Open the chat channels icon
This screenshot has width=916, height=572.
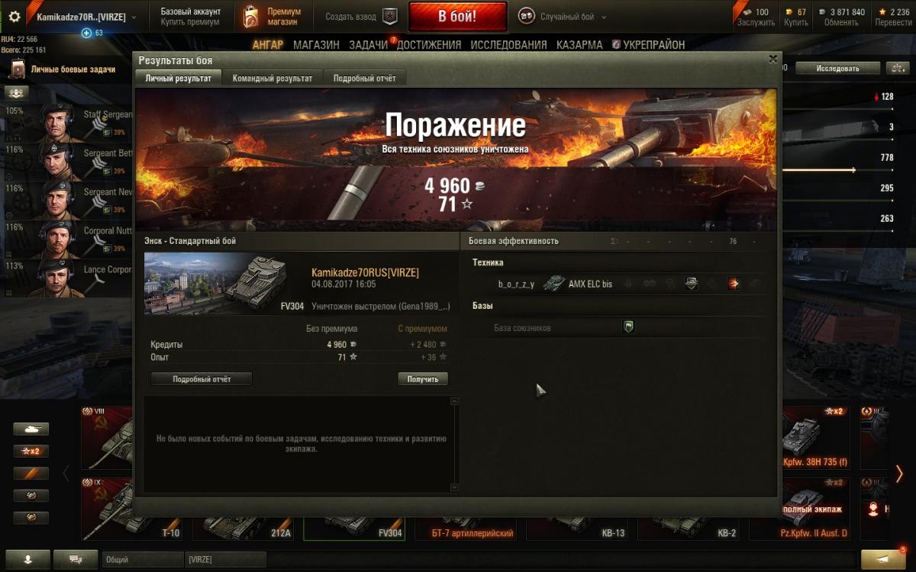coord(76,559)
